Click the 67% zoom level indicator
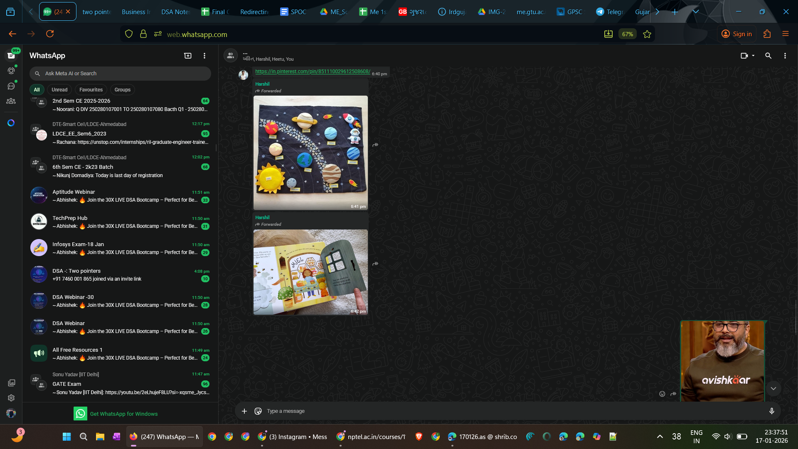Screen dimensions: 798x449 tap(628, 34)
